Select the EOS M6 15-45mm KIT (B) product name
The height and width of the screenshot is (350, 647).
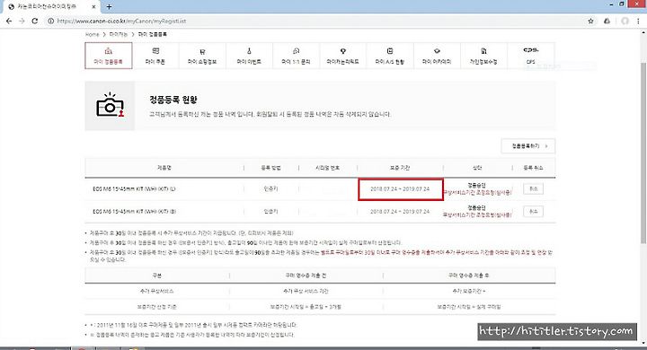pyautogui.click(x=134, y=212)
